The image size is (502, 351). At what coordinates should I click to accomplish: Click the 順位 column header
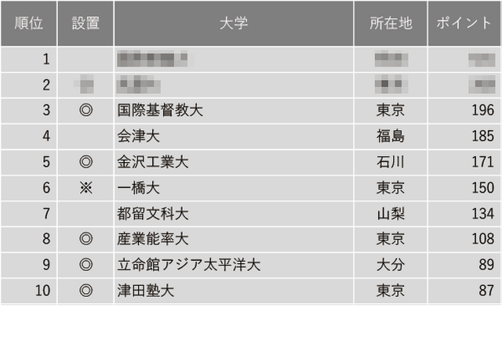[x=28, y=23]
